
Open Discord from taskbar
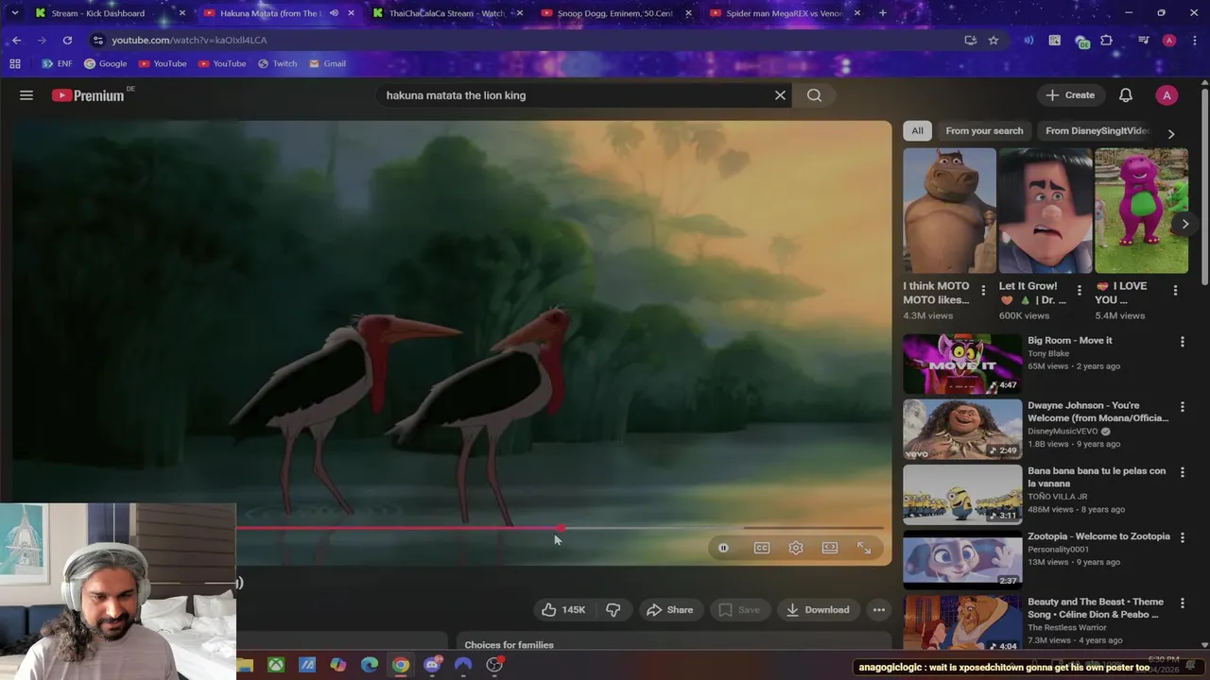[432, 665]
